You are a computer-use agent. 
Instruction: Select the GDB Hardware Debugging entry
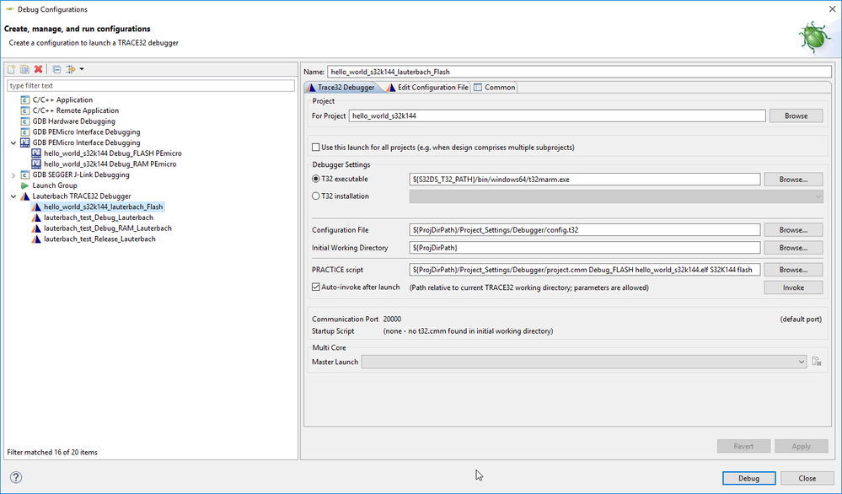tap(73, 121)
